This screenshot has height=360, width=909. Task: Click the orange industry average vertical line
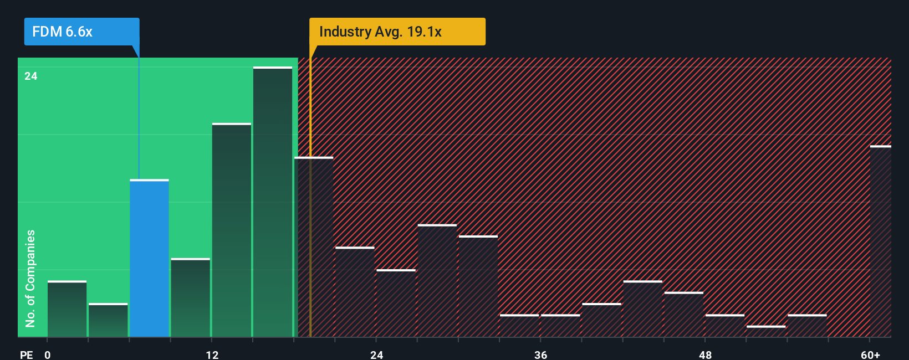tap(310, 197)
